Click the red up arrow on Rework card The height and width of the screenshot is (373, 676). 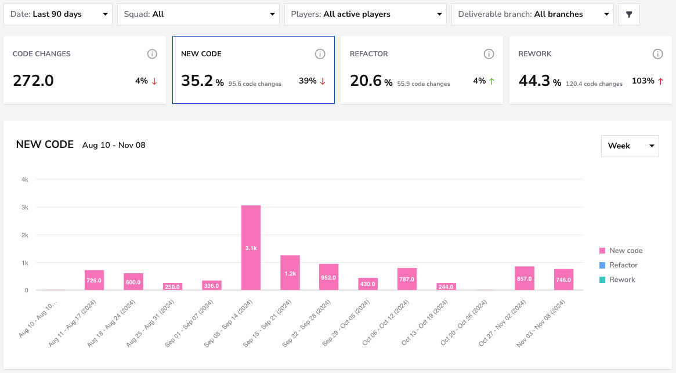coord(660,81)
